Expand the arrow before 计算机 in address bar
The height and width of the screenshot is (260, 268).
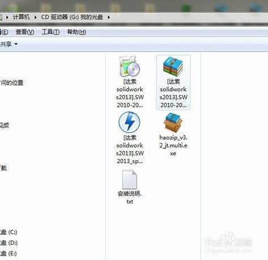[7, 18]
